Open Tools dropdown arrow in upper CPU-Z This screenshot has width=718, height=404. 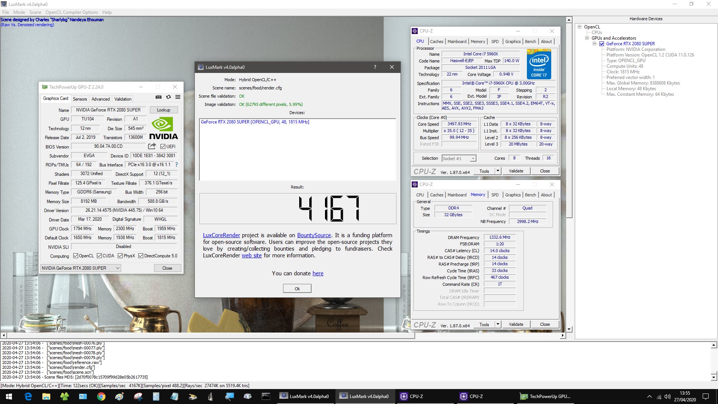[x=498, y=171]
